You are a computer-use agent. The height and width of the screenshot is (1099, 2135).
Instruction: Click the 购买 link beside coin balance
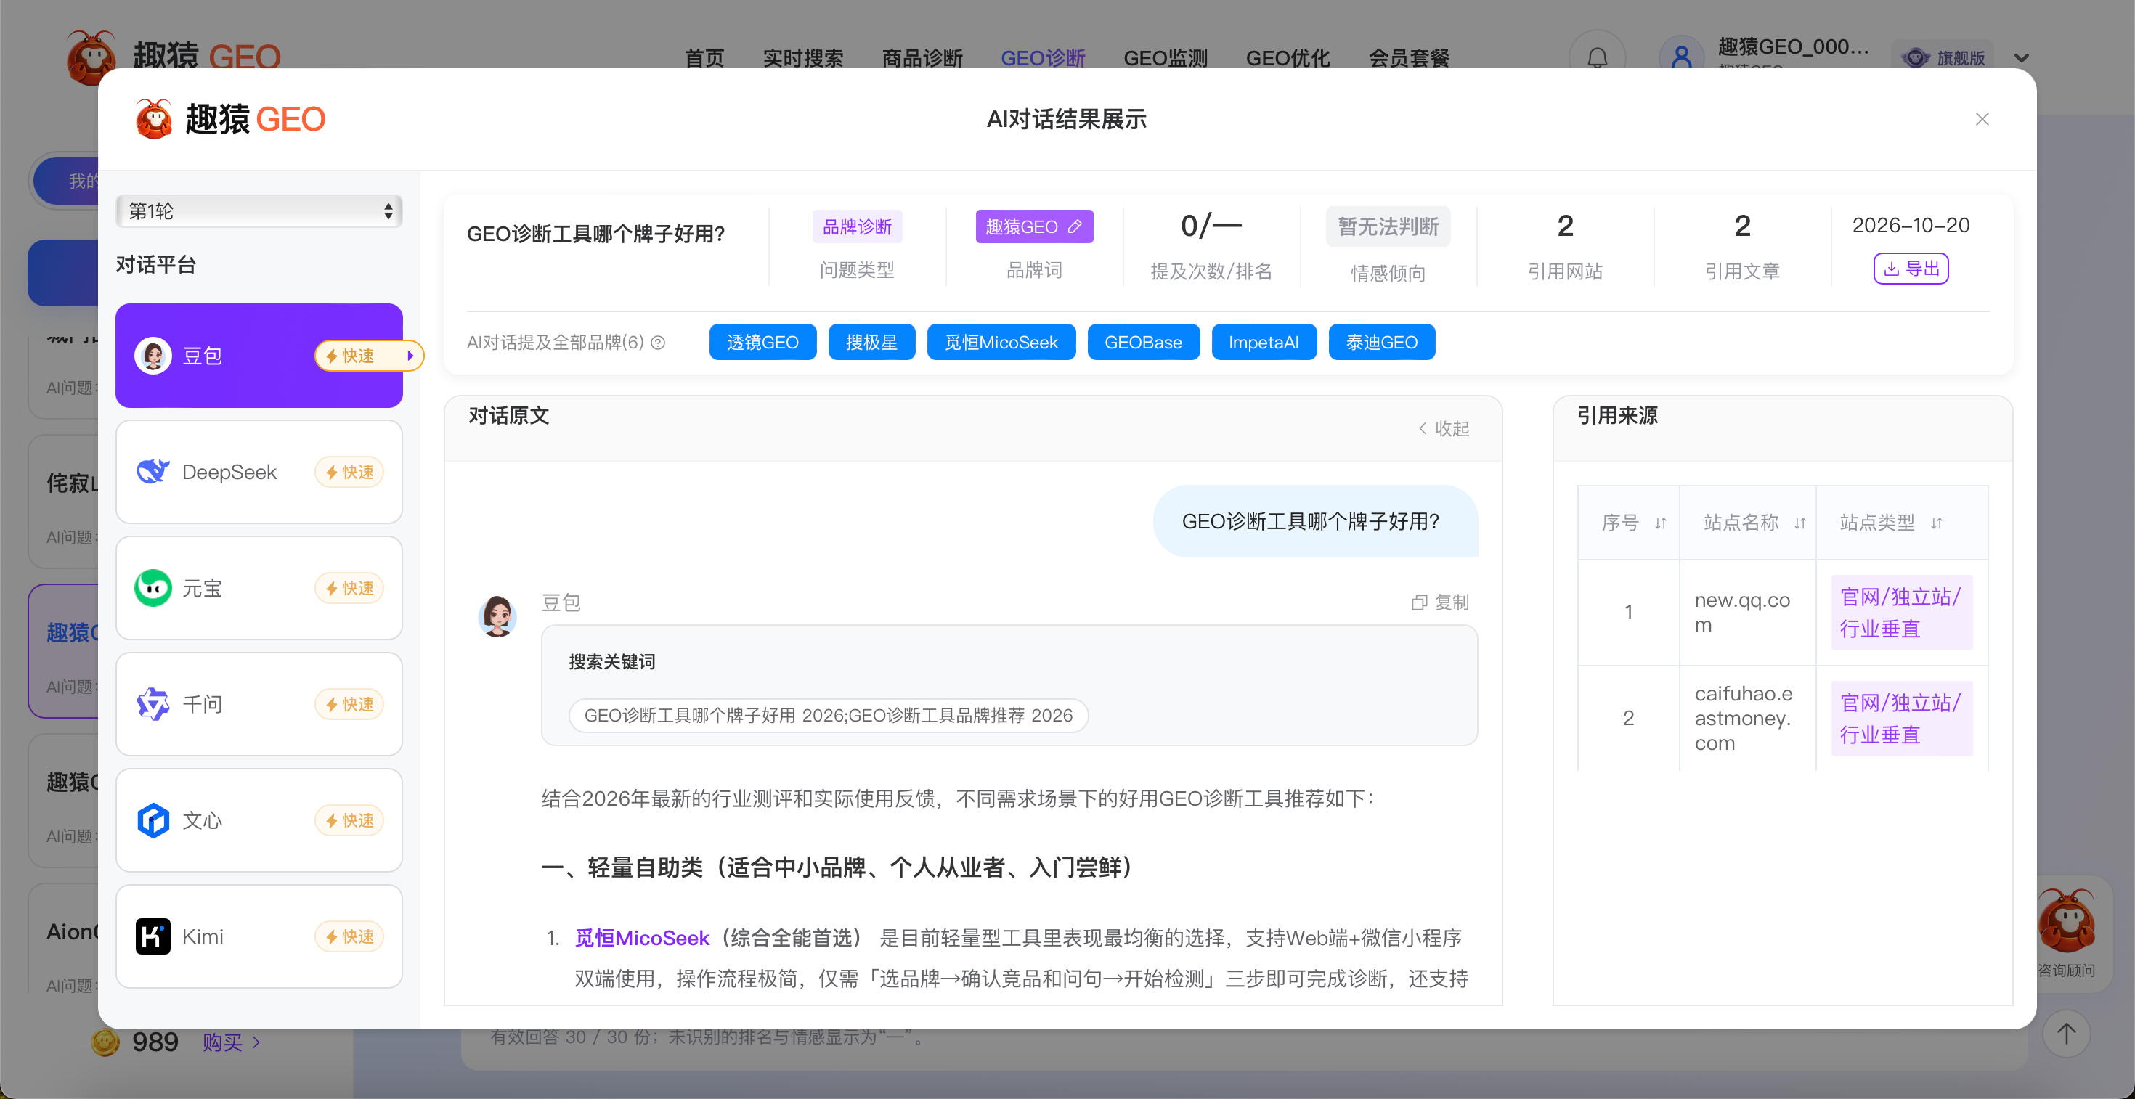[x=231, y=1042]
